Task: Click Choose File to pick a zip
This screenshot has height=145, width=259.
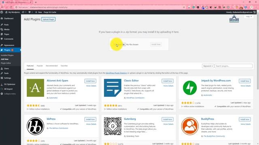Action: tap(120, 44)
